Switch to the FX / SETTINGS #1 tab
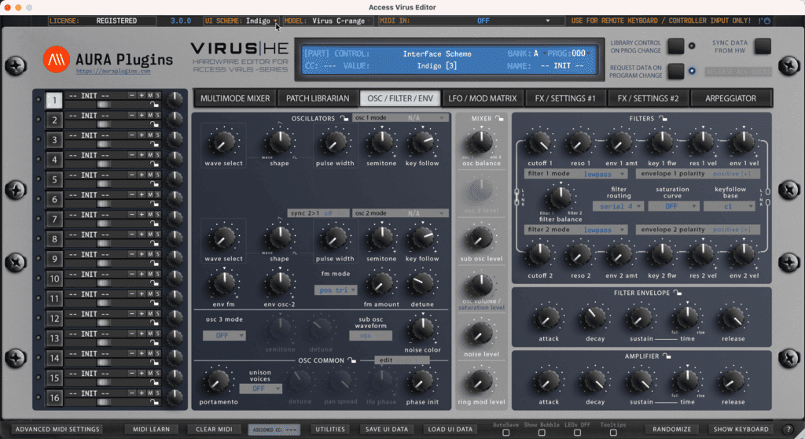The width and height of the screenshot is (805, 439). (565, 98)
